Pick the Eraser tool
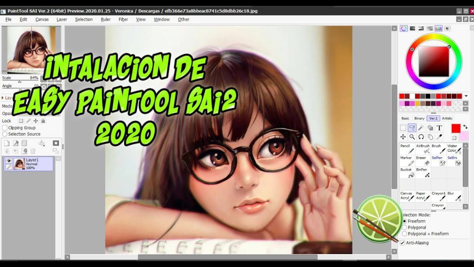The image size is (474, 267). [423, 161]
